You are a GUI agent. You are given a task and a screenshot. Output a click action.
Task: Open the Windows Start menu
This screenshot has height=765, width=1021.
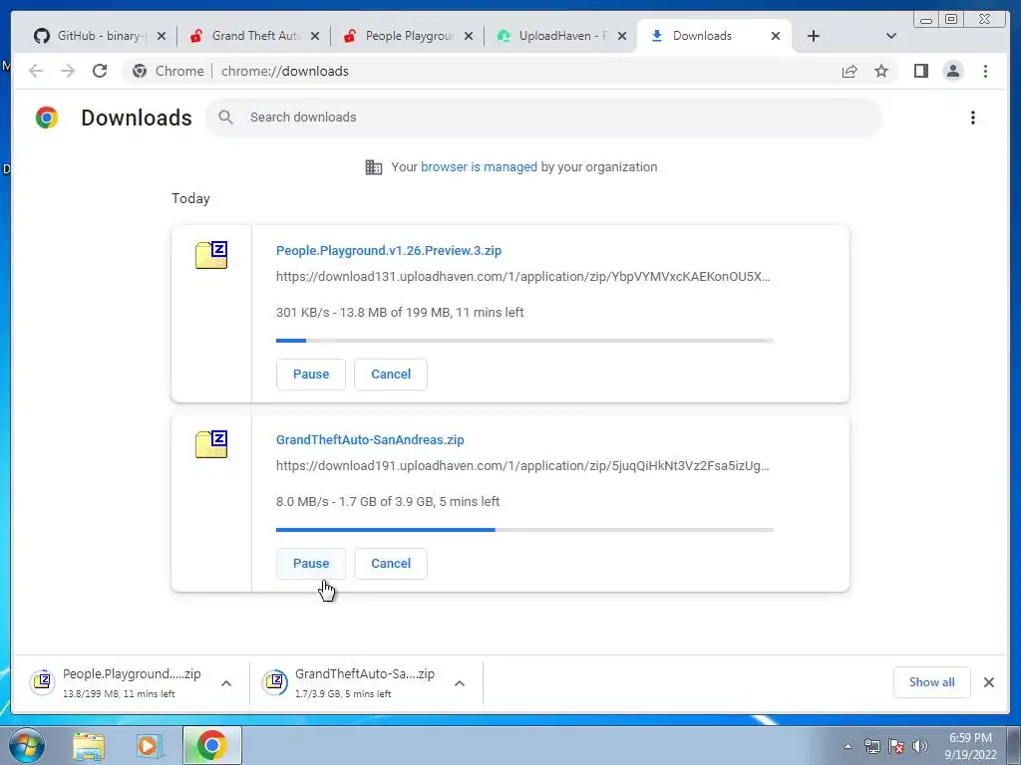tap(26, 745)
